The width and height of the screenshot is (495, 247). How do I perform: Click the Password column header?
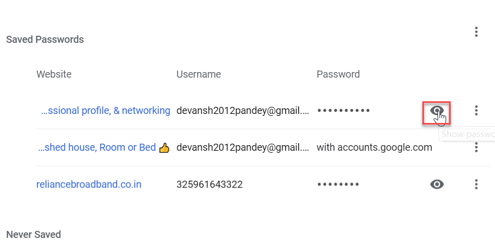click(x=338, y=74)
